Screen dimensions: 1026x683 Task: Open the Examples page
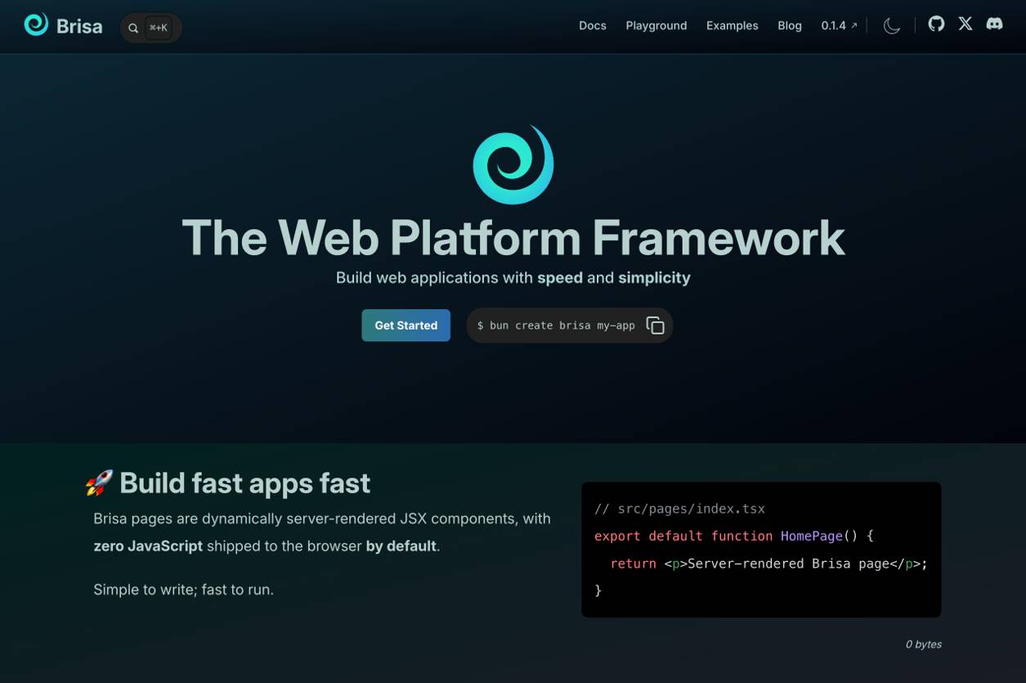pos(733,25)
